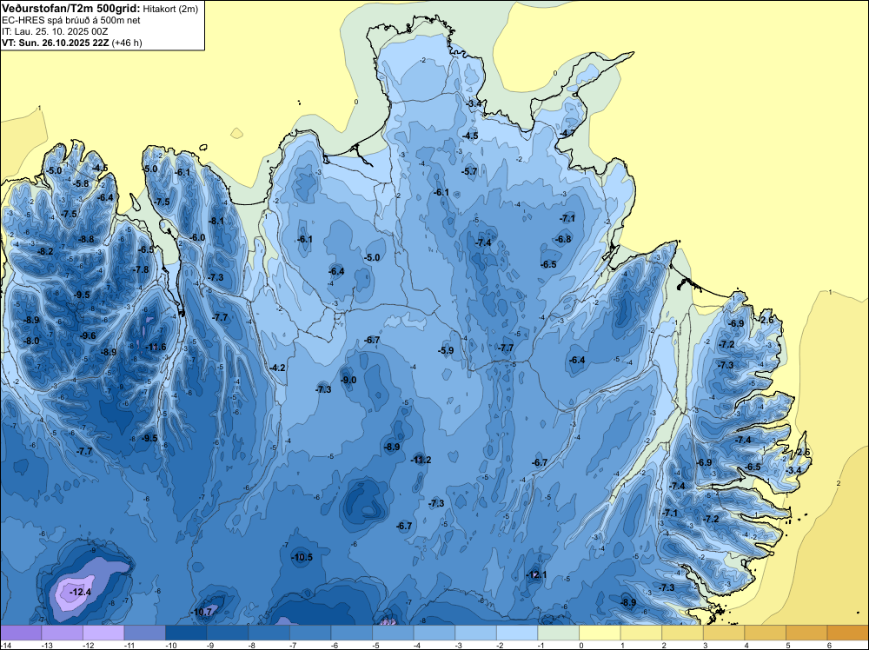Pick the dark blue legend swatch between -10 and -9
The width and height of the screenshot is (869, 650).
(186, 633)
